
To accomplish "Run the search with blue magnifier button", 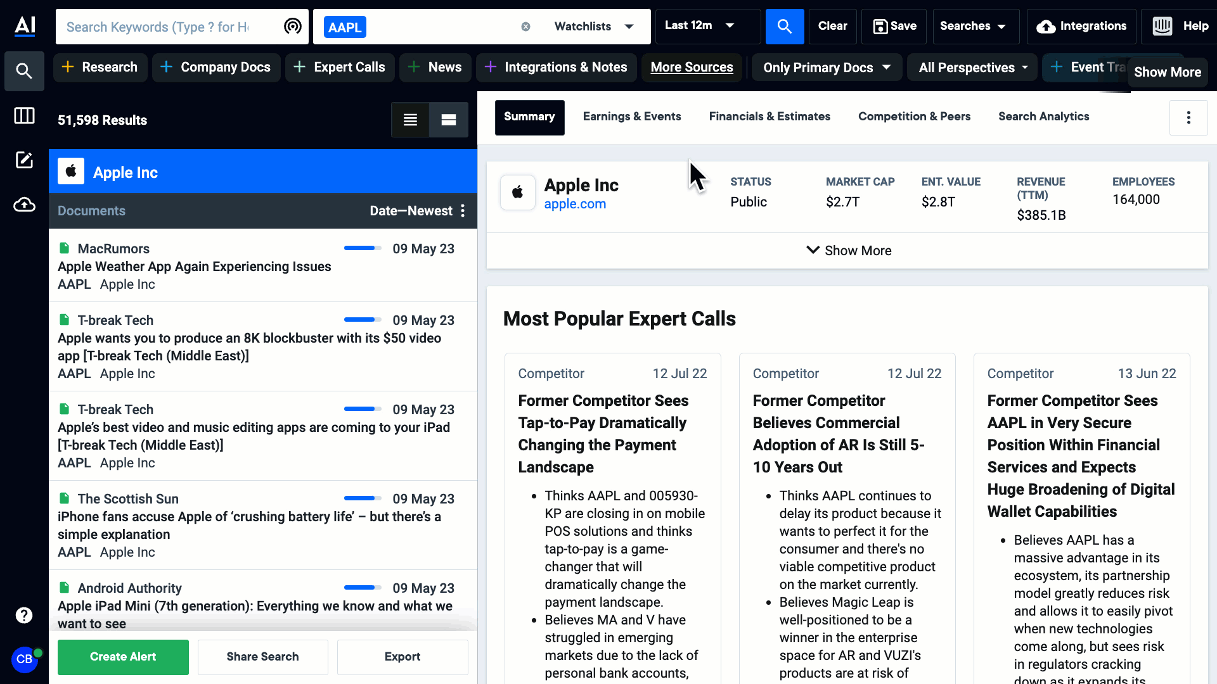I will tap(785, 26).
